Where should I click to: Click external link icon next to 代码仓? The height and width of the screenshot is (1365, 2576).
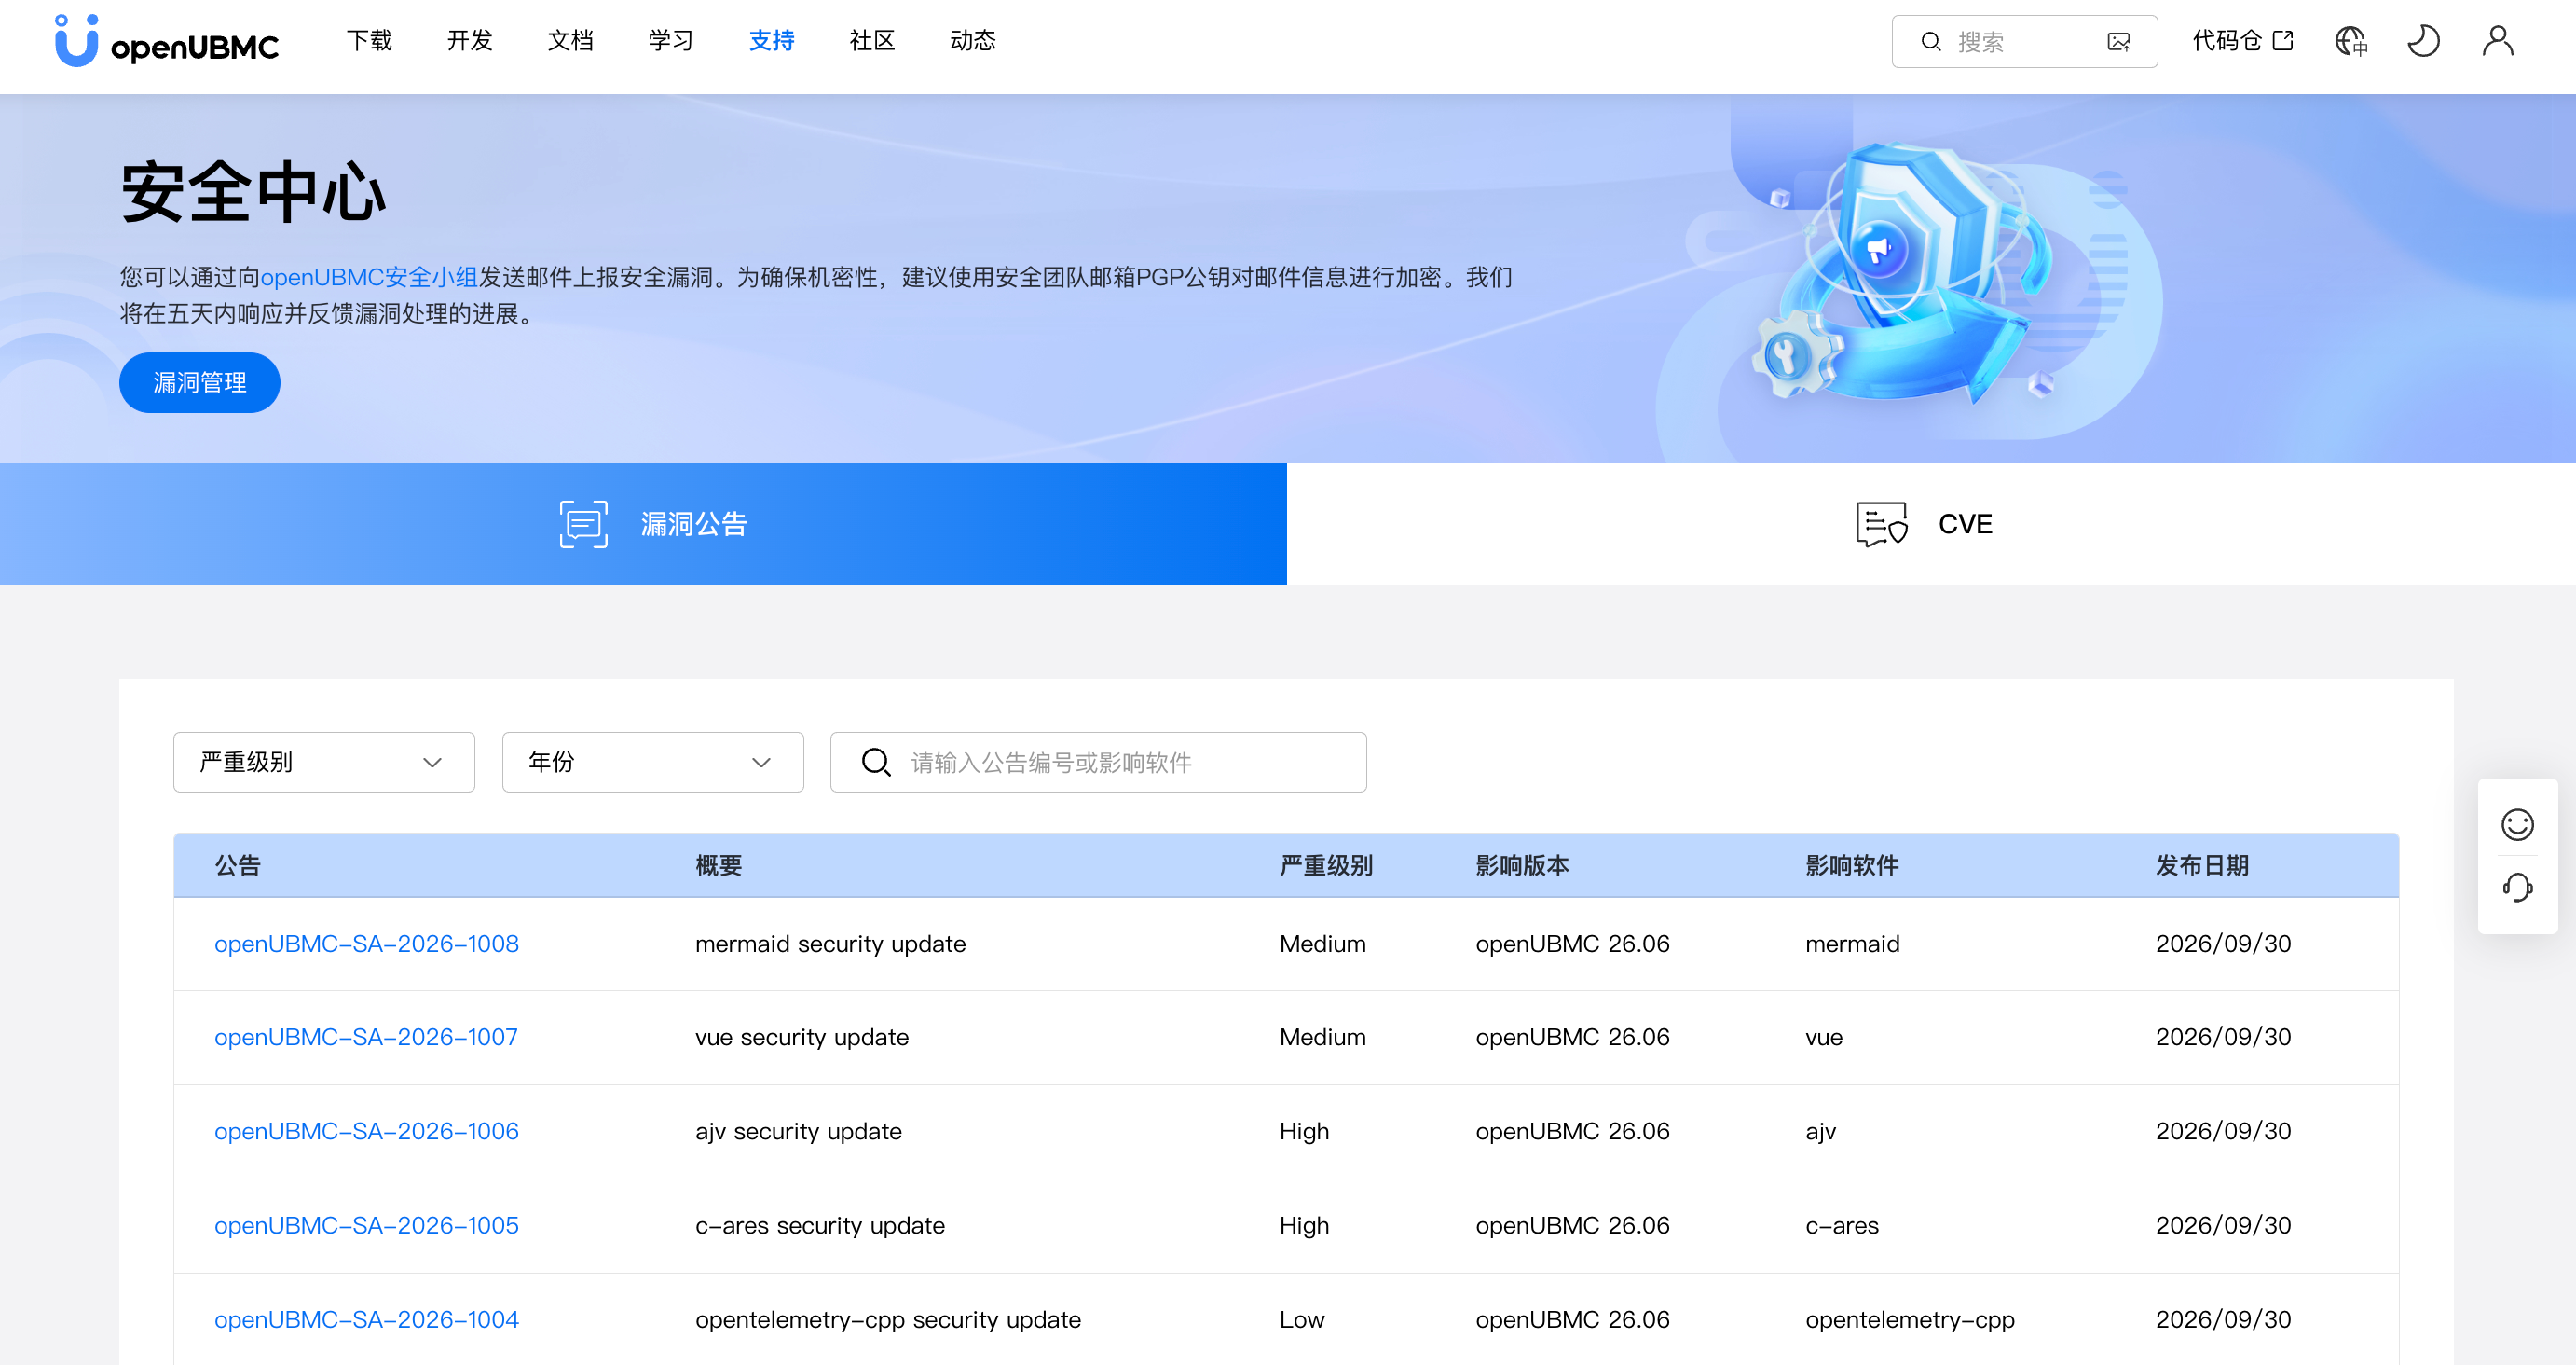pyautogui.click(x=2283, y=41)
